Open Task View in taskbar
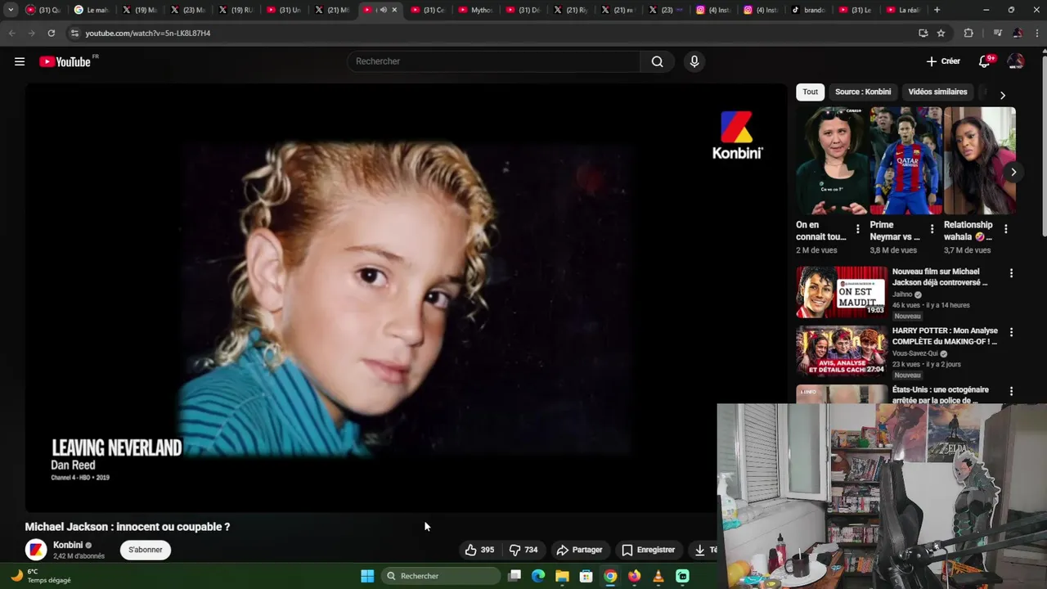Image resolution: width=1047 pixels, height=589 pixels. tap(515, 576)
